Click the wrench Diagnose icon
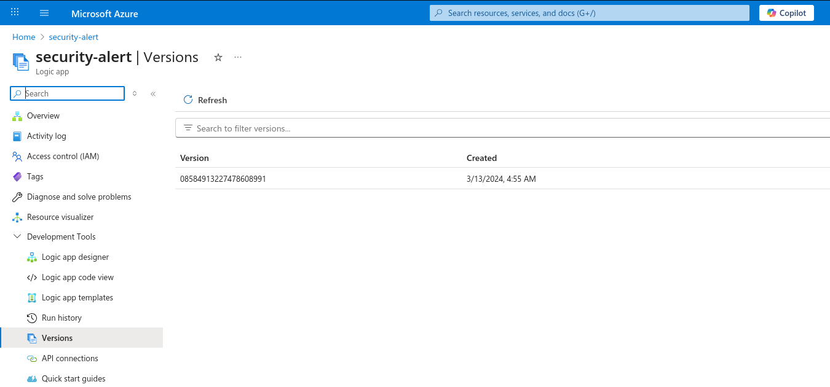Screen dimensions: 830x387 point(17,197)
